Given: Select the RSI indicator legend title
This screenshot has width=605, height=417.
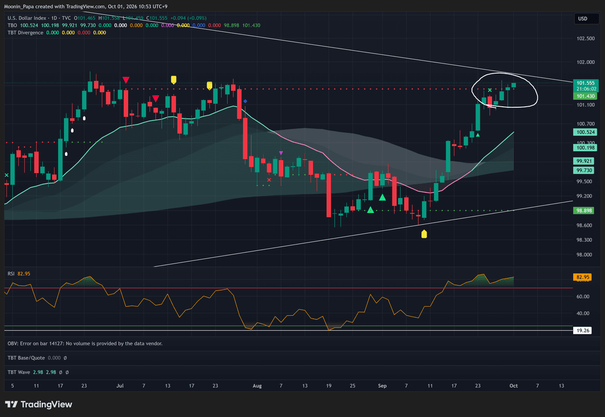Looking at the screenshot, I should (11, 273).
